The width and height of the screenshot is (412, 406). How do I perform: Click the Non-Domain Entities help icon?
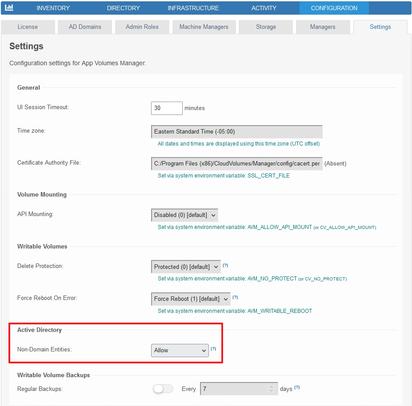213,349
